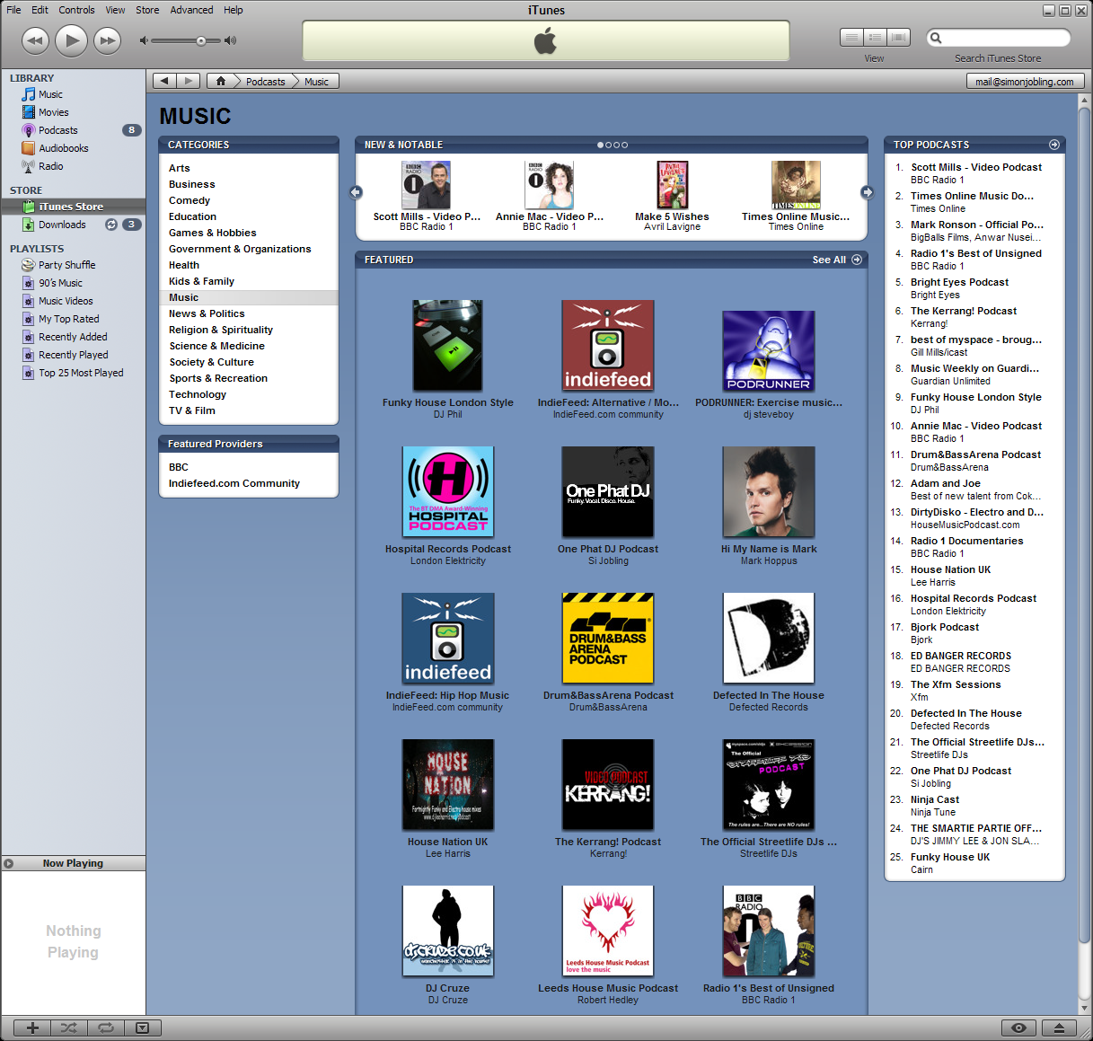
Task: Click the eject disc icon
Action: (x=1059, y=1028)
